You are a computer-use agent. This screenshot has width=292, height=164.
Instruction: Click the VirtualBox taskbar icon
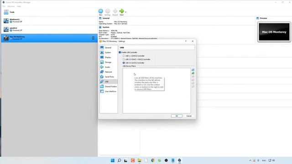[179, 160]
